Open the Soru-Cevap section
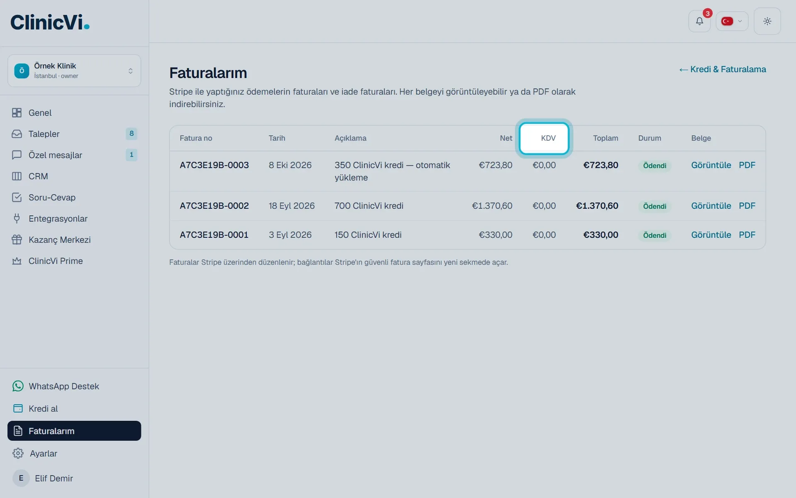Image resolution: width=796 pixels, height=498 pixels. point(74,198)
